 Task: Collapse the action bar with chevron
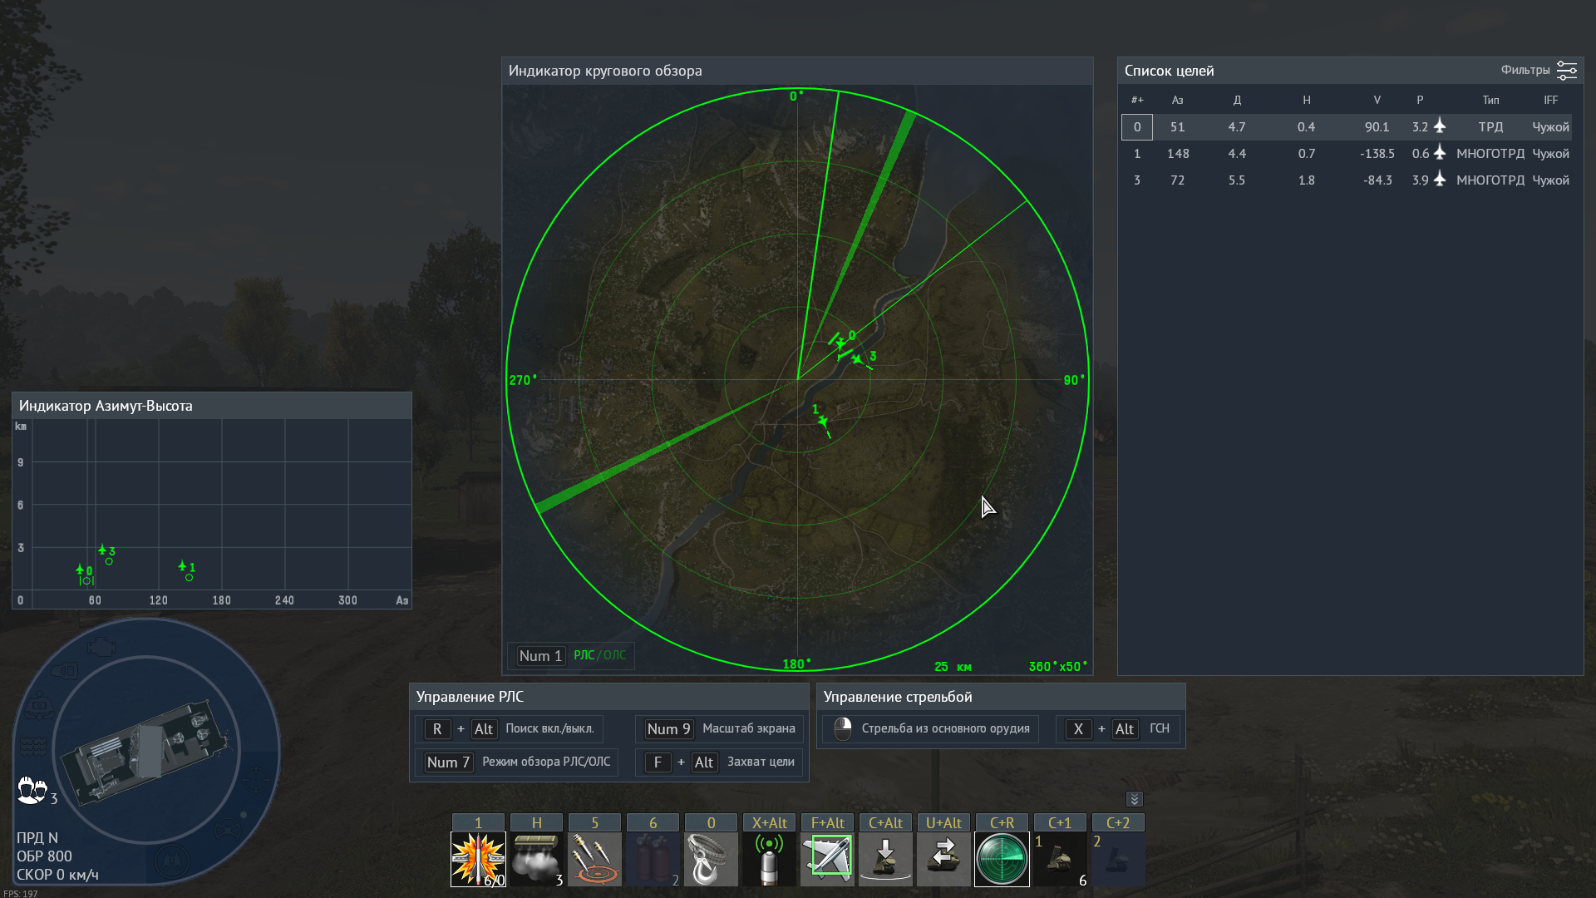(x=1134, y=799)
